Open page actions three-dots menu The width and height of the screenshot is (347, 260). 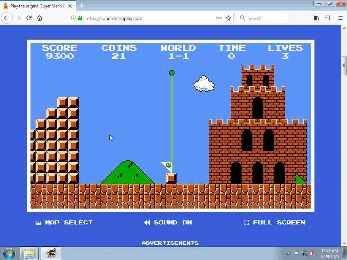tap(219, 18)
